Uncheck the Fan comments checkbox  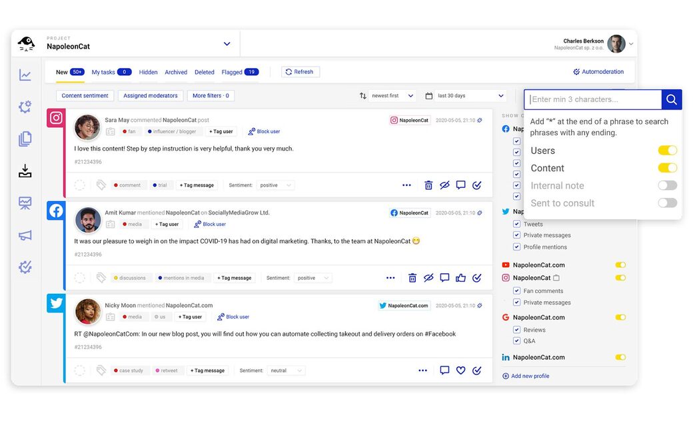point(516,290)
